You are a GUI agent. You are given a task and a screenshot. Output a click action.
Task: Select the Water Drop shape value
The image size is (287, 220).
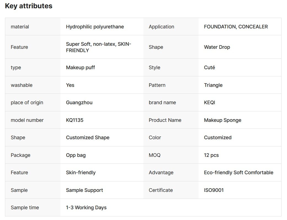pos(217,47)
